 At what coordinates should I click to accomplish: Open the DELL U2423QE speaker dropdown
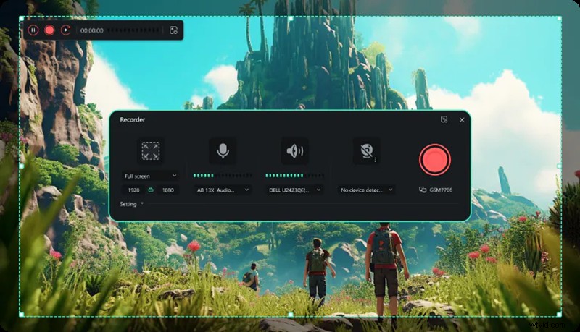(294, 190)
